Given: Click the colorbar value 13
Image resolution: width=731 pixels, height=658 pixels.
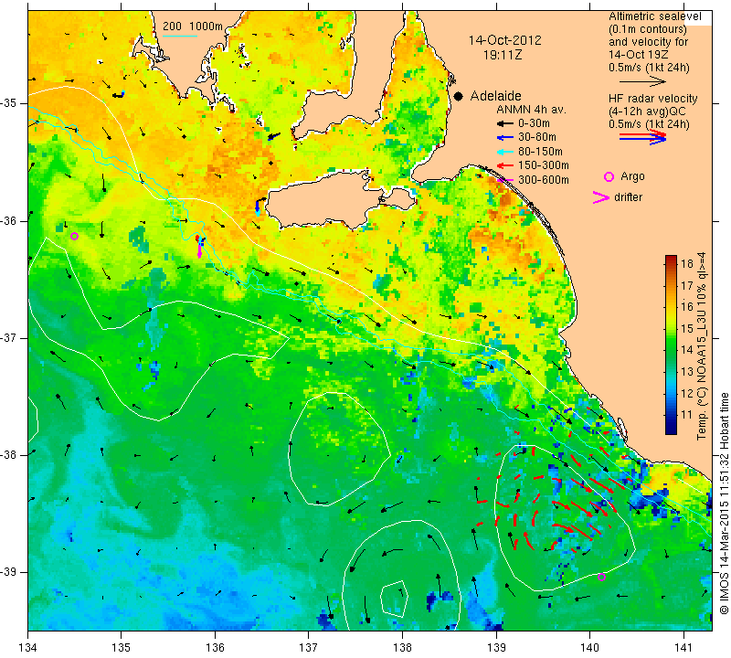Looking at the screenshot, I should coord(687,372).
